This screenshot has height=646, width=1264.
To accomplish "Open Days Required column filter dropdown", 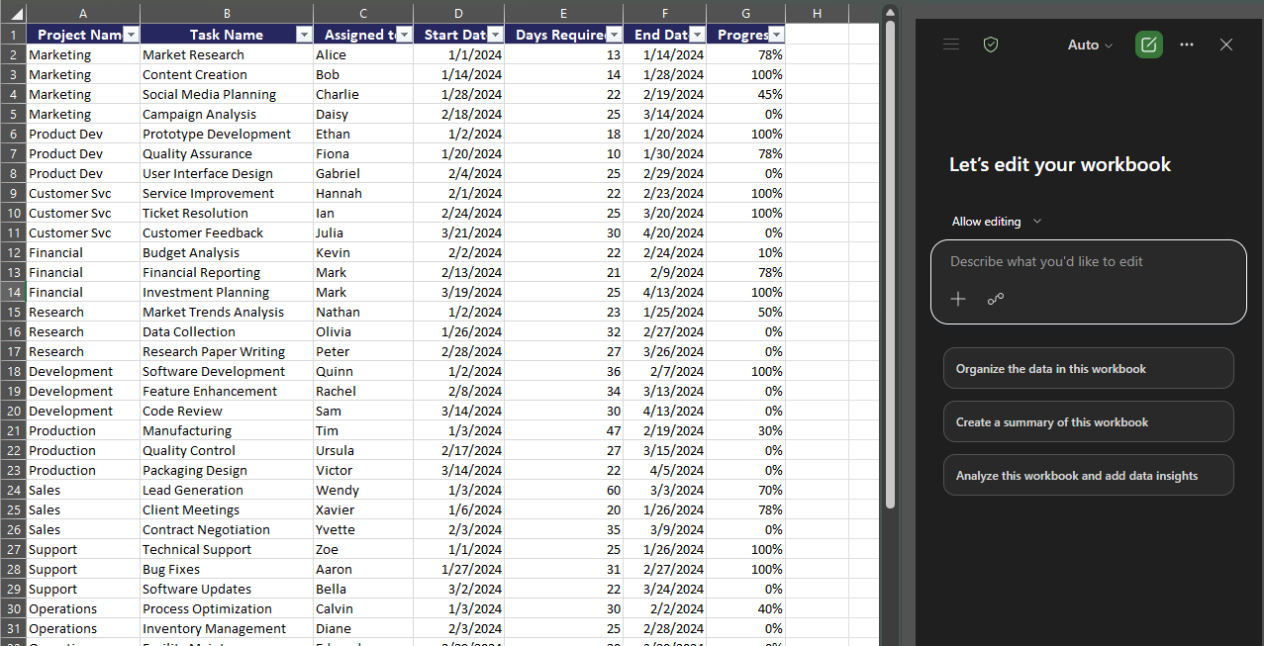I will [x=614, y=35].
